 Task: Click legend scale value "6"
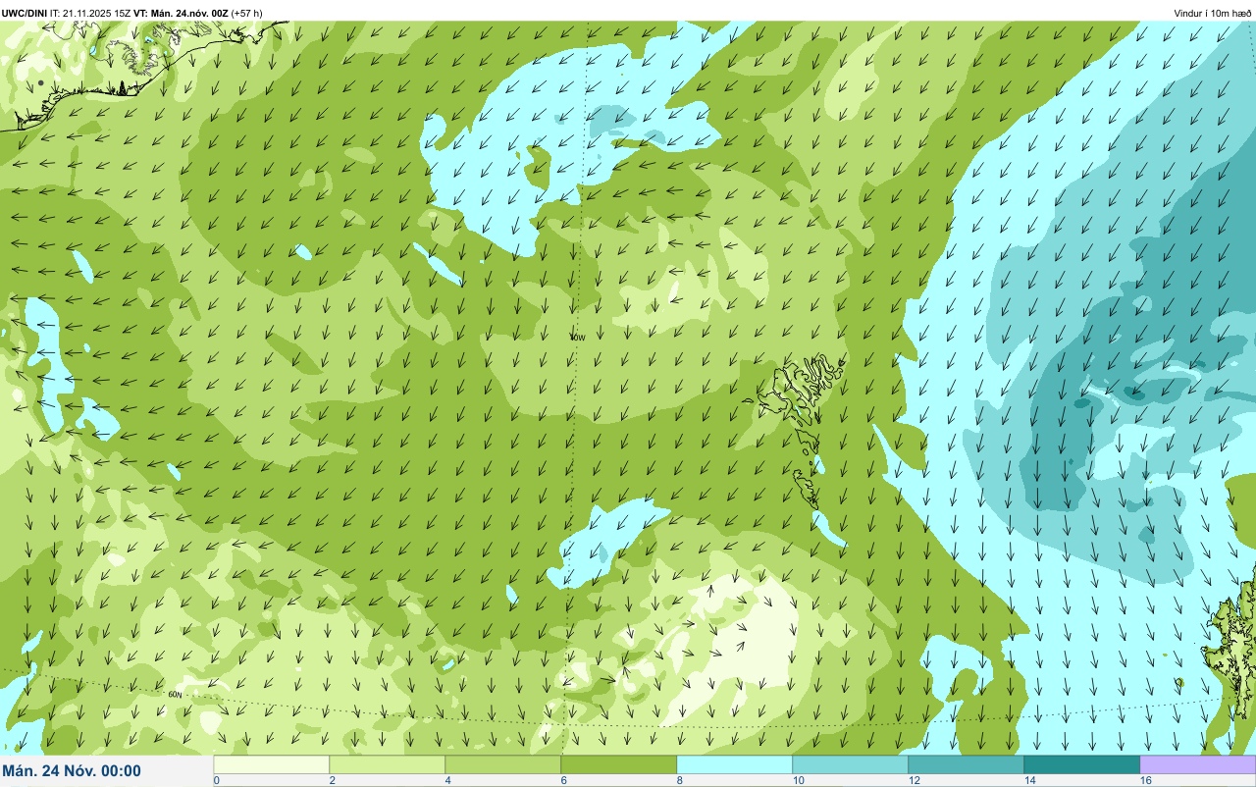563,780
